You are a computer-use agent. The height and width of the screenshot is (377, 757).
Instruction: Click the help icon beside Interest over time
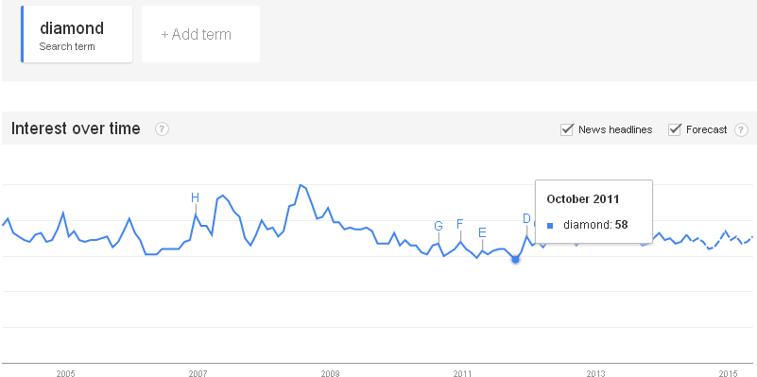162,129
